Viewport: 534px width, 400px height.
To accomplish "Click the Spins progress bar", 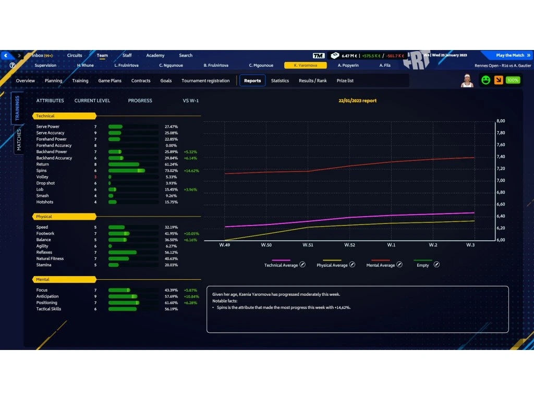I will coord(133,170).
